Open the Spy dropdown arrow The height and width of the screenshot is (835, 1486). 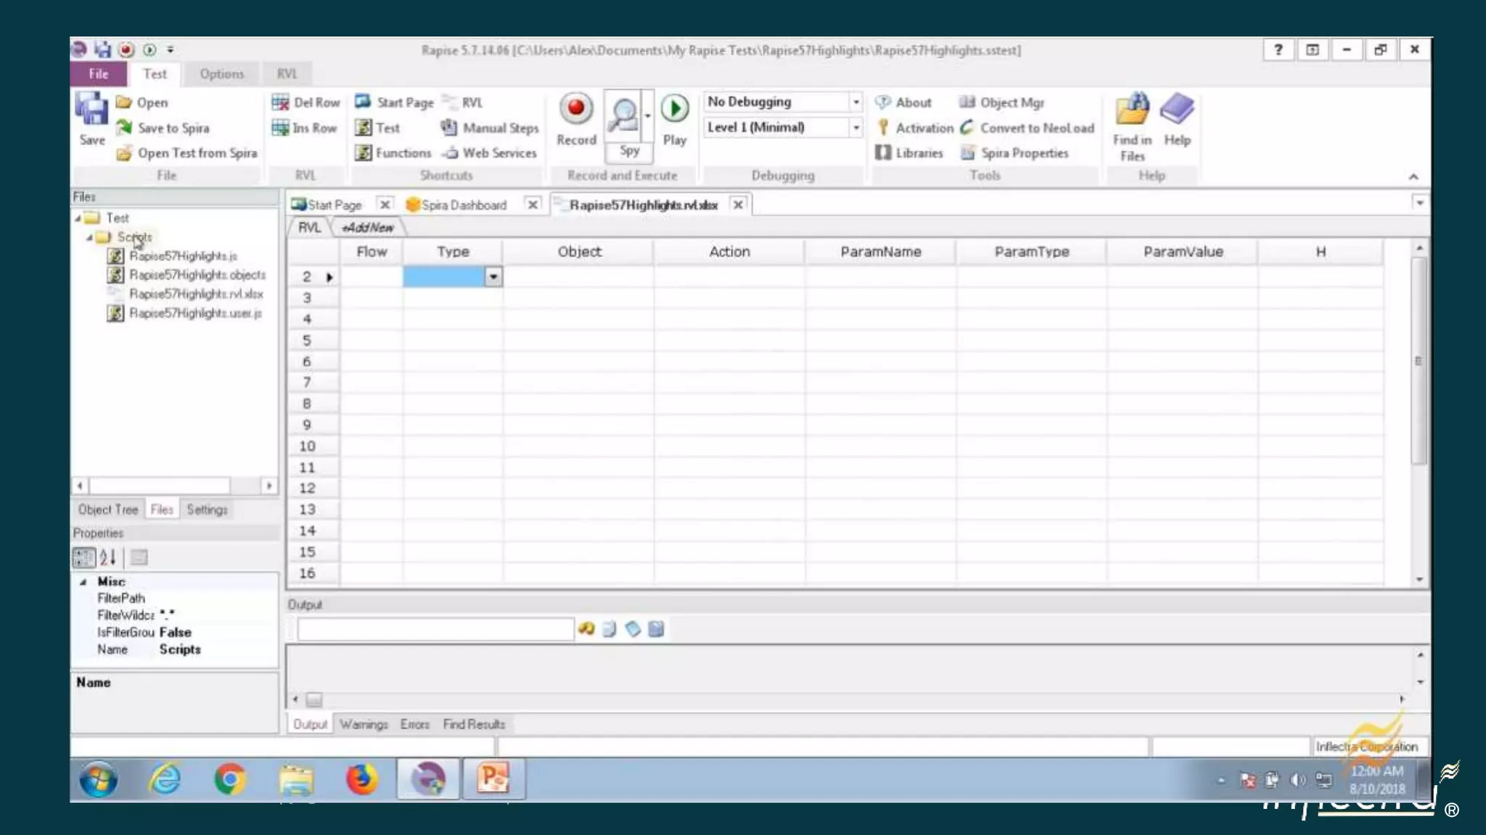pos(647,116)
